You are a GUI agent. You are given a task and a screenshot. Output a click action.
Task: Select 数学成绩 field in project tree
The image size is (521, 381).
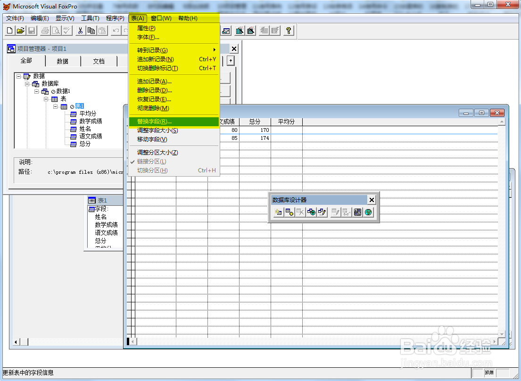click(91, 121)
